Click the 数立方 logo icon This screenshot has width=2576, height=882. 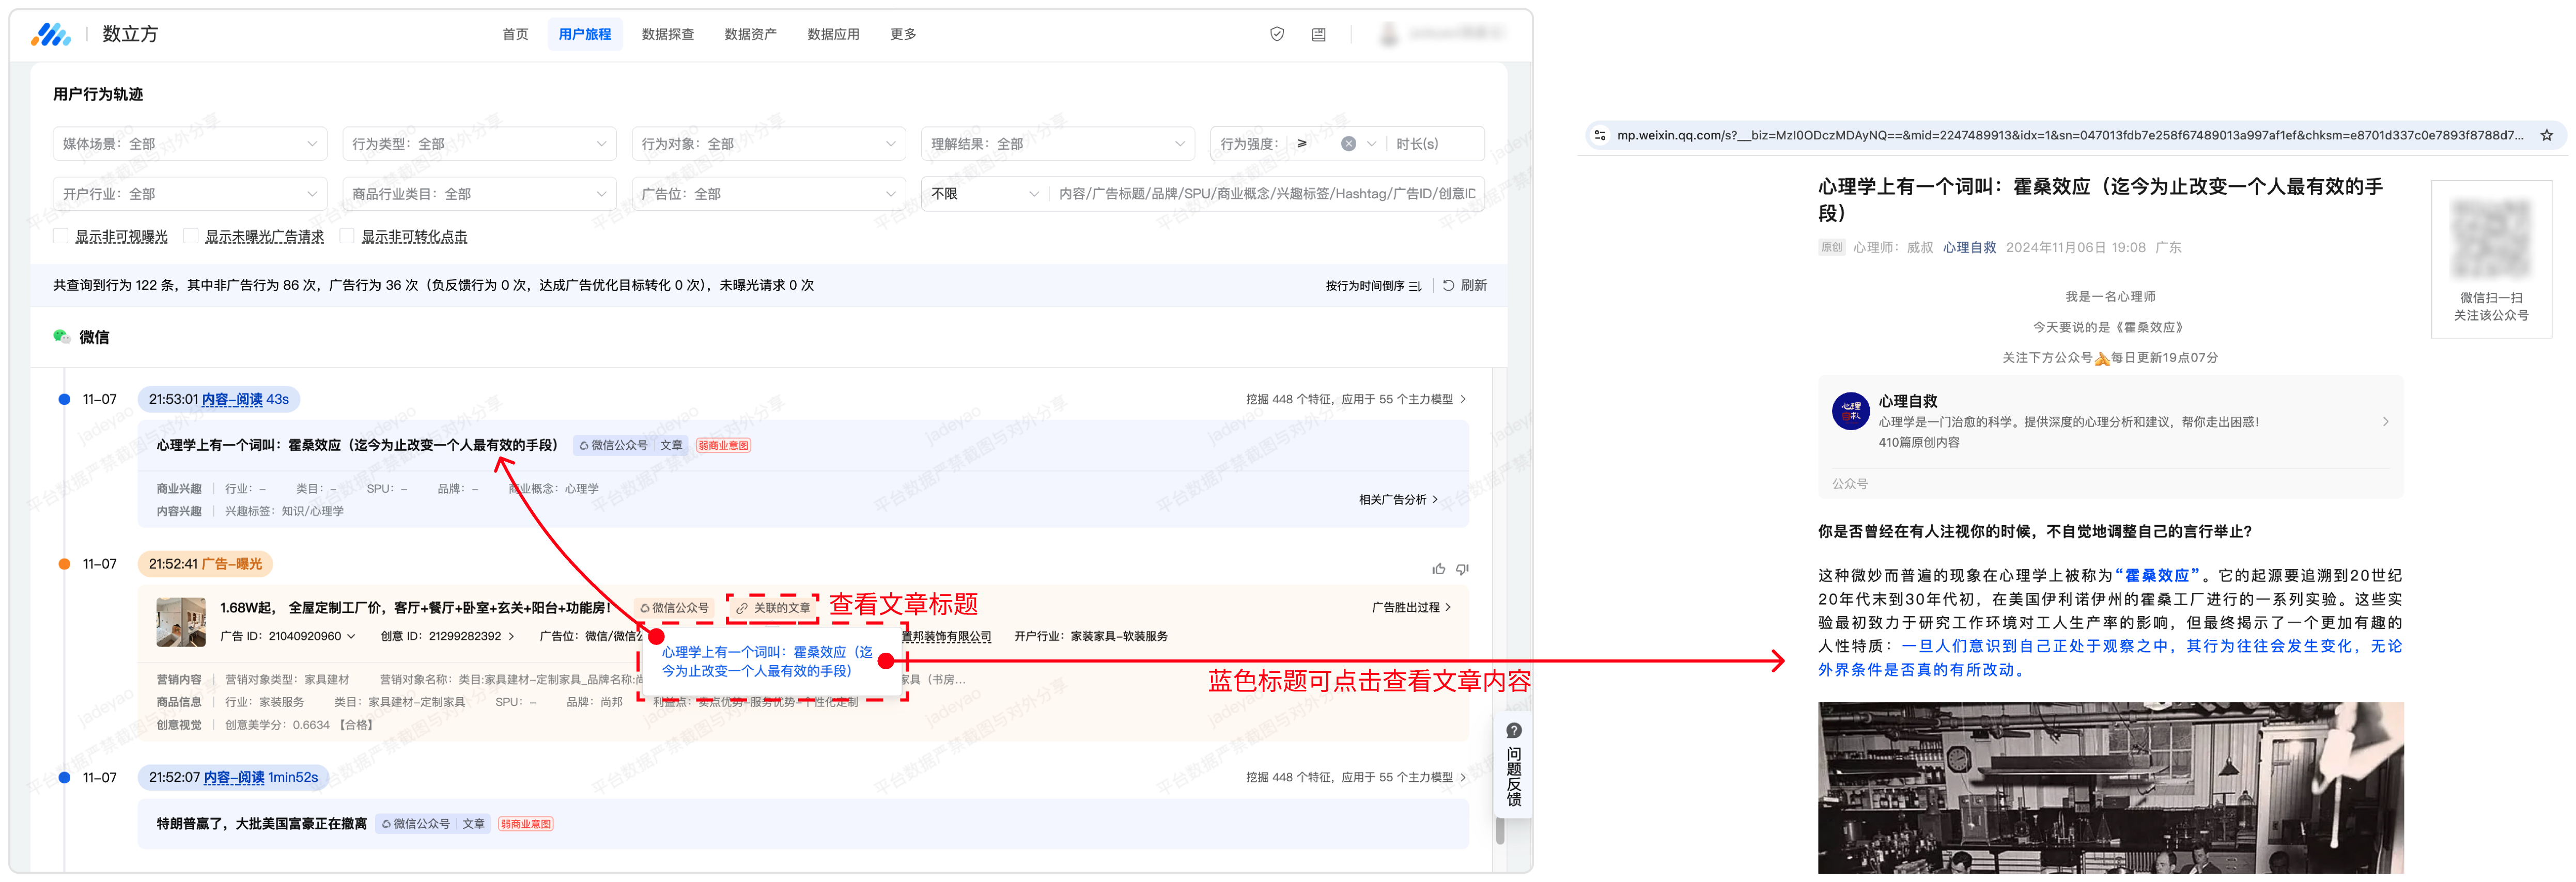(50, 34)
